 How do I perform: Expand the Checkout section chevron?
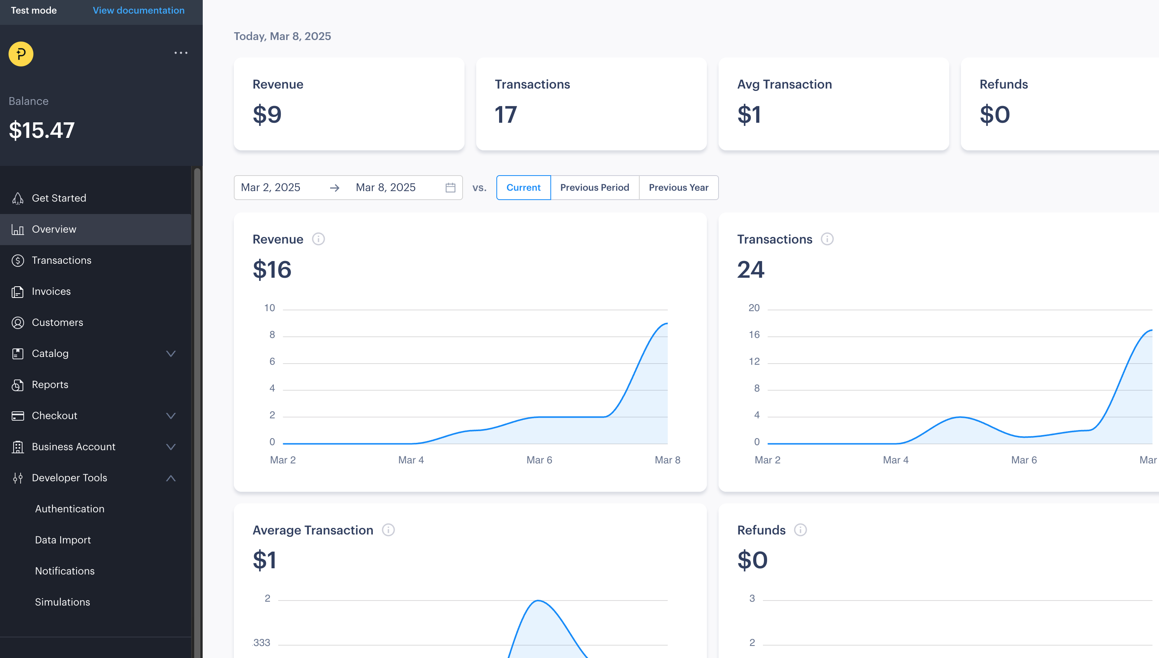coord(171,416)
